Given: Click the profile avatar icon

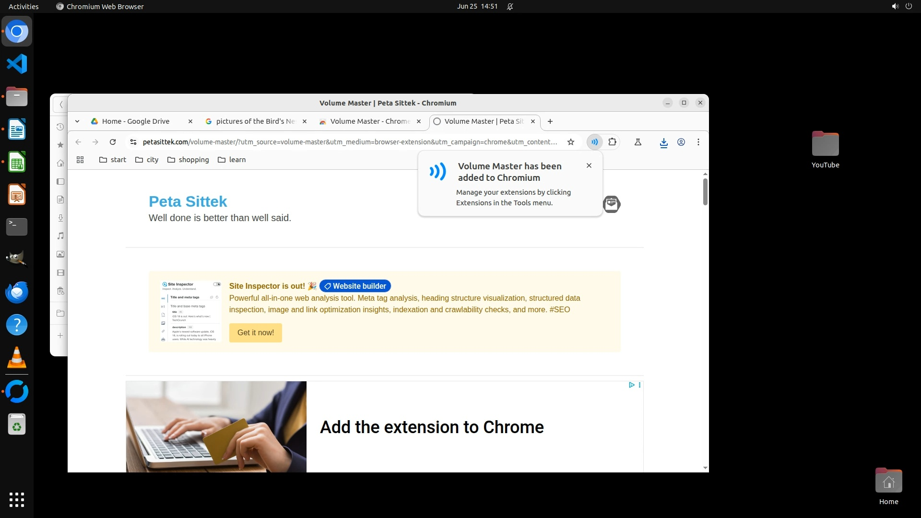Looking at the screenshot, I should [681, 142].
